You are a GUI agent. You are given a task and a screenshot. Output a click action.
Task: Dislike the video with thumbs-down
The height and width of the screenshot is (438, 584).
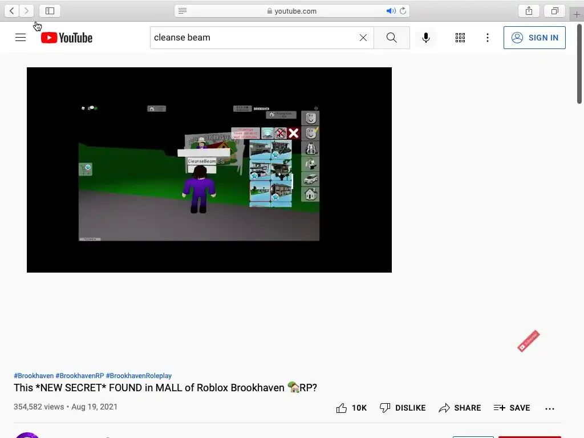(402, 408)
